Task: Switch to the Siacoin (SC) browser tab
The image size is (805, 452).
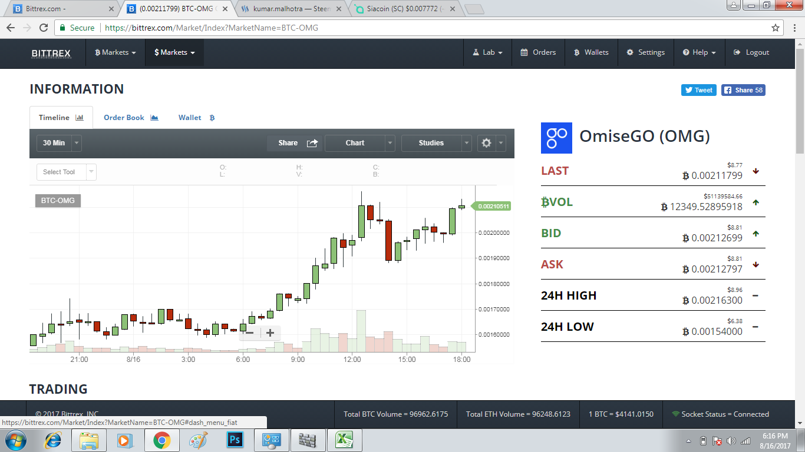Action: coord(405,9)
